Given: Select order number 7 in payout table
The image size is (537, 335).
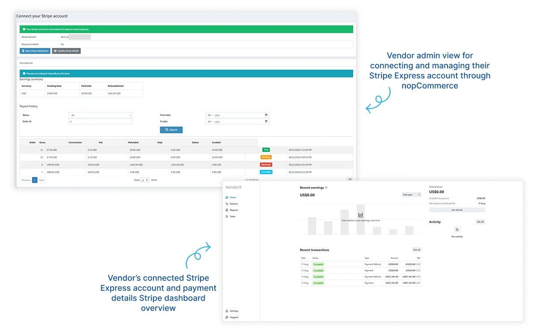Looking at the screenshot, I should [x=42, y=172].
